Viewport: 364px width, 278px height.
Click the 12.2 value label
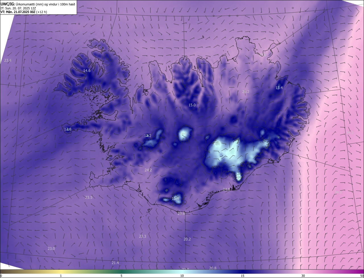click(148, 136)
